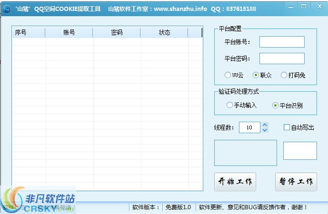
Task: Click the 免费版1.0 status bar text
Action: coord(178,207)
